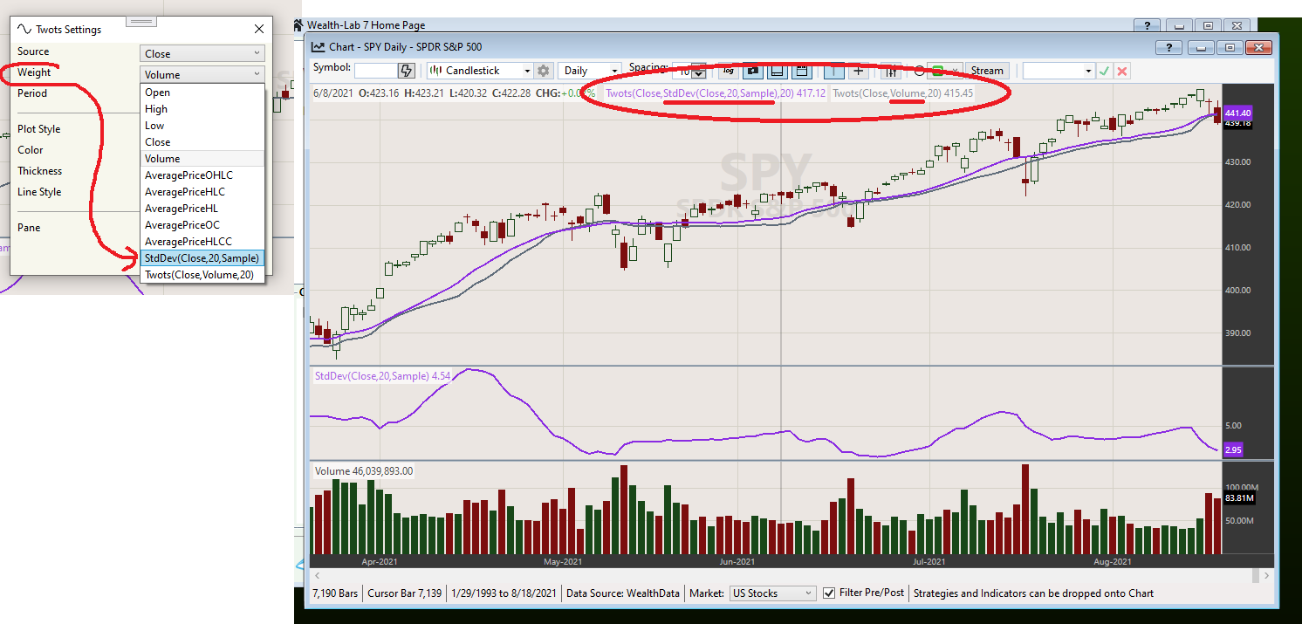This screenshot has width=1302, height=624.
Task: Click the 1/29/1993 to 8/18/2021 date range
Action: pos(504,593)
